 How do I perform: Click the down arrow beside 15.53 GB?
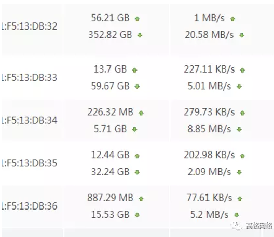pyautogui.click(x=137, y=215)
